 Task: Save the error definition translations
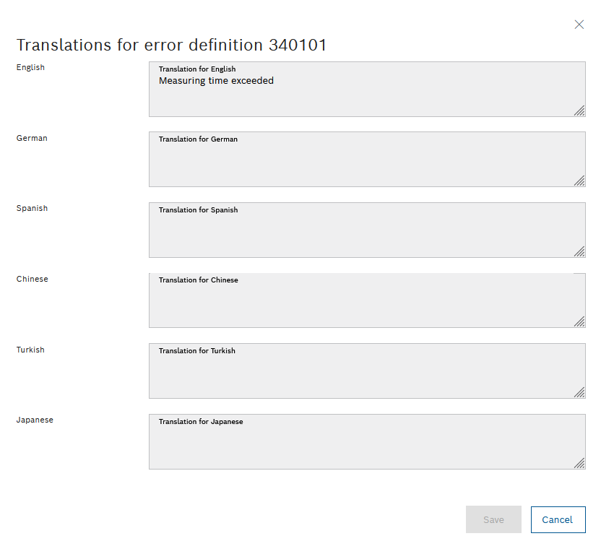[x=493, y=519]
